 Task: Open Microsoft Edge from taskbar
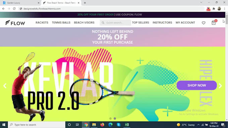click(x=111, y=125)
